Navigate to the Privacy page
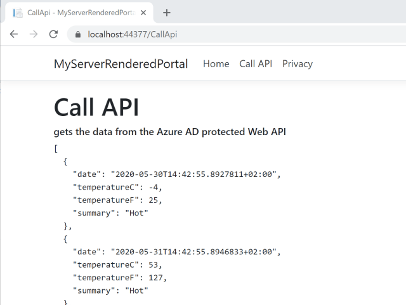 click(297, 63)
